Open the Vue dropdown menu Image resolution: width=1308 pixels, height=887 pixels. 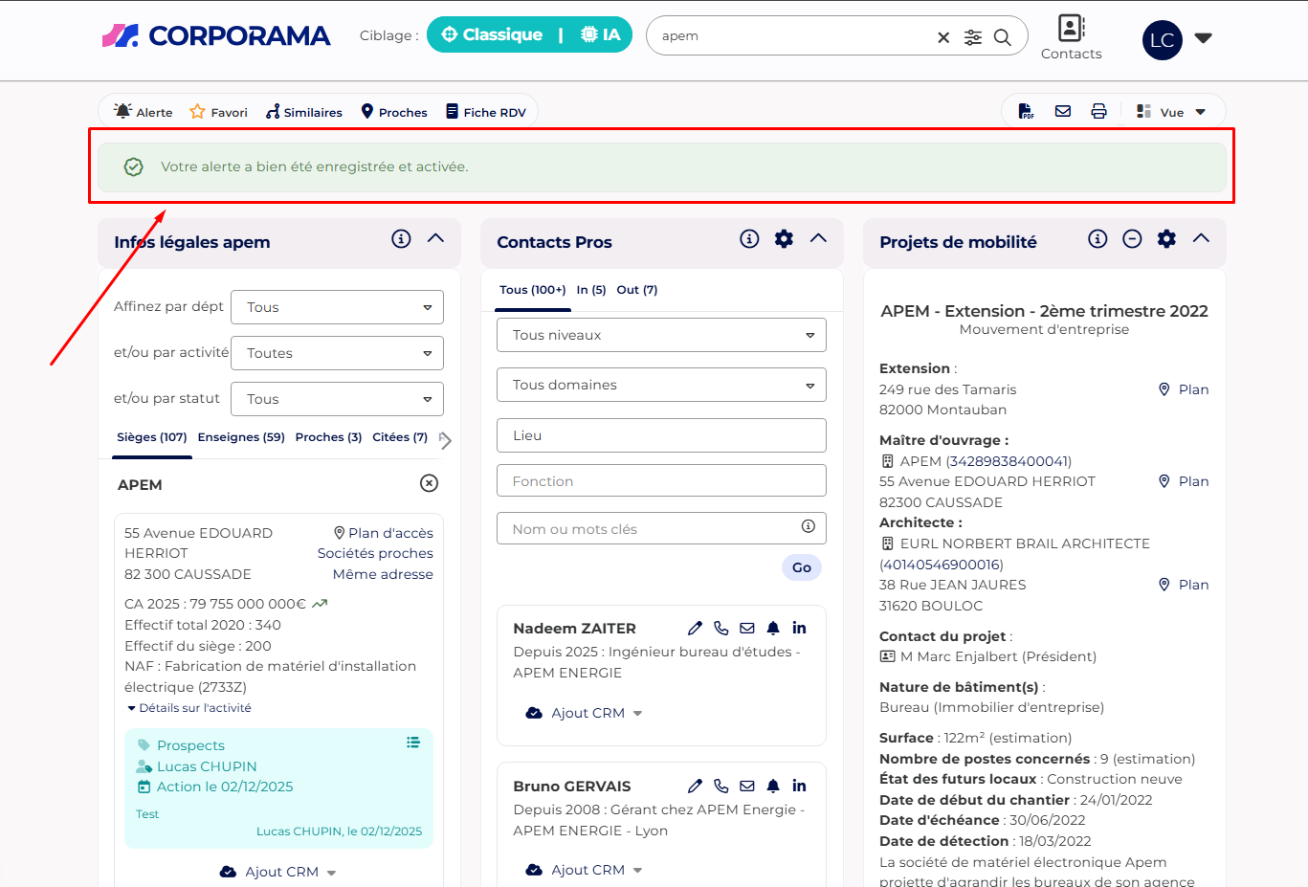coord(1171,112)
